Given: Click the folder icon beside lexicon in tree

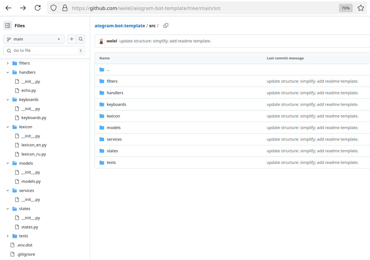Looking at the screenshot, I should pyautogui.click(x=15, y=127).
